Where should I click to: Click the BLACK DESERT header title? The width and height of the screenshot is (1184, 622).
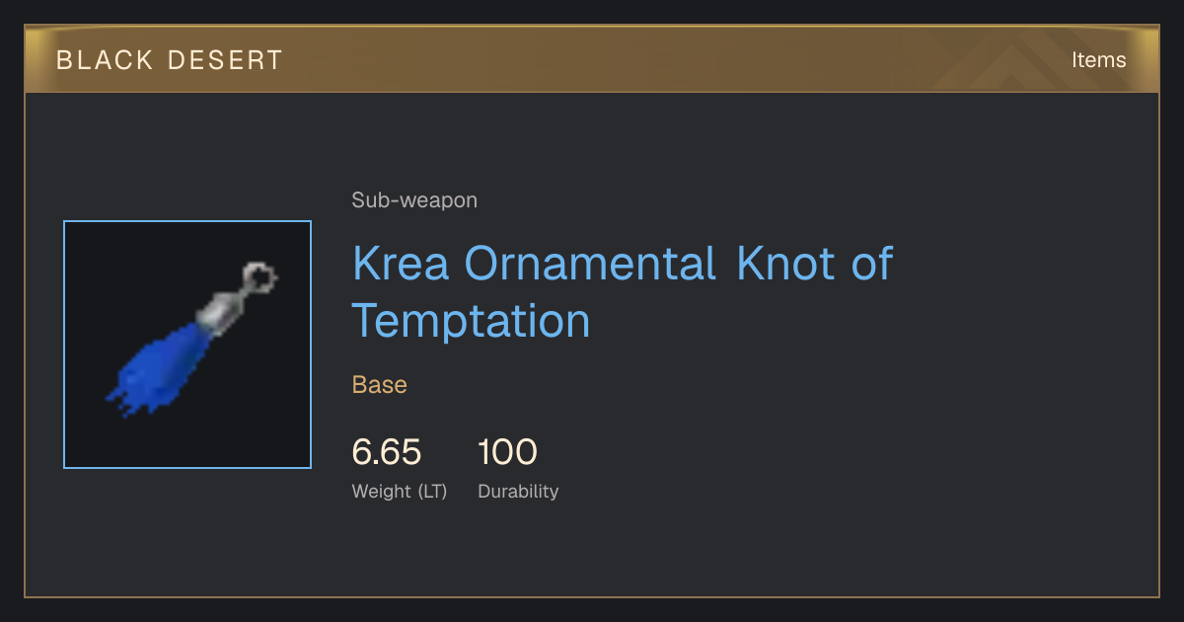pyautogui.click(x=170, y=60)
